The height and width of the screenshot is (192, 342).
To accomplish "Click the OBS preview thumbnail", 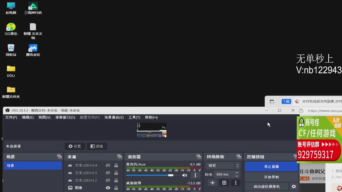I will click(151, 130).
